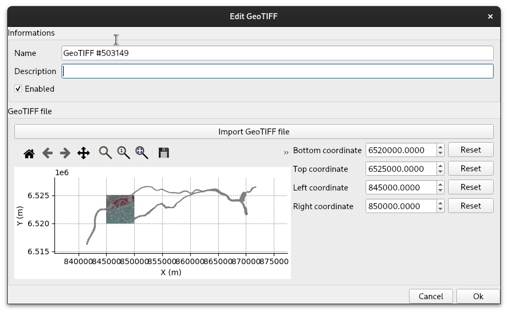508x313 pixels.
Task: Activate the plain magnifier zoom tool
Action: [x=105, y=153]
